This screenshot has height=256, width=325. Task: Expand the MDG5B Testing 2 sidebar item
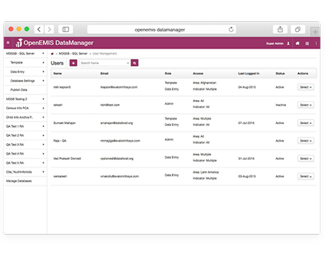(25, 99)
